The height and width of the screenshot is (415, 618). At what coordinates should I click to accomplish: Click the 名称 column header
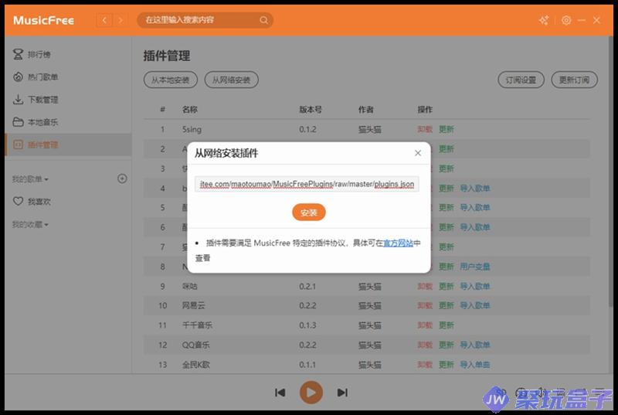pyautogui.click(x=189, y=110)
